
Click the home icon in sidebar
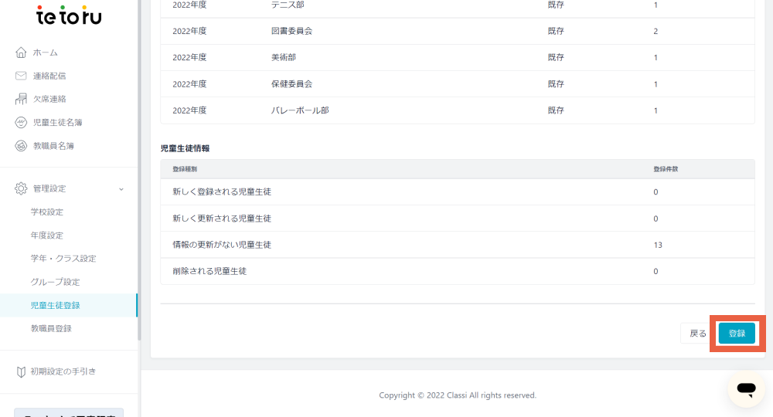(x=21, y=53)
